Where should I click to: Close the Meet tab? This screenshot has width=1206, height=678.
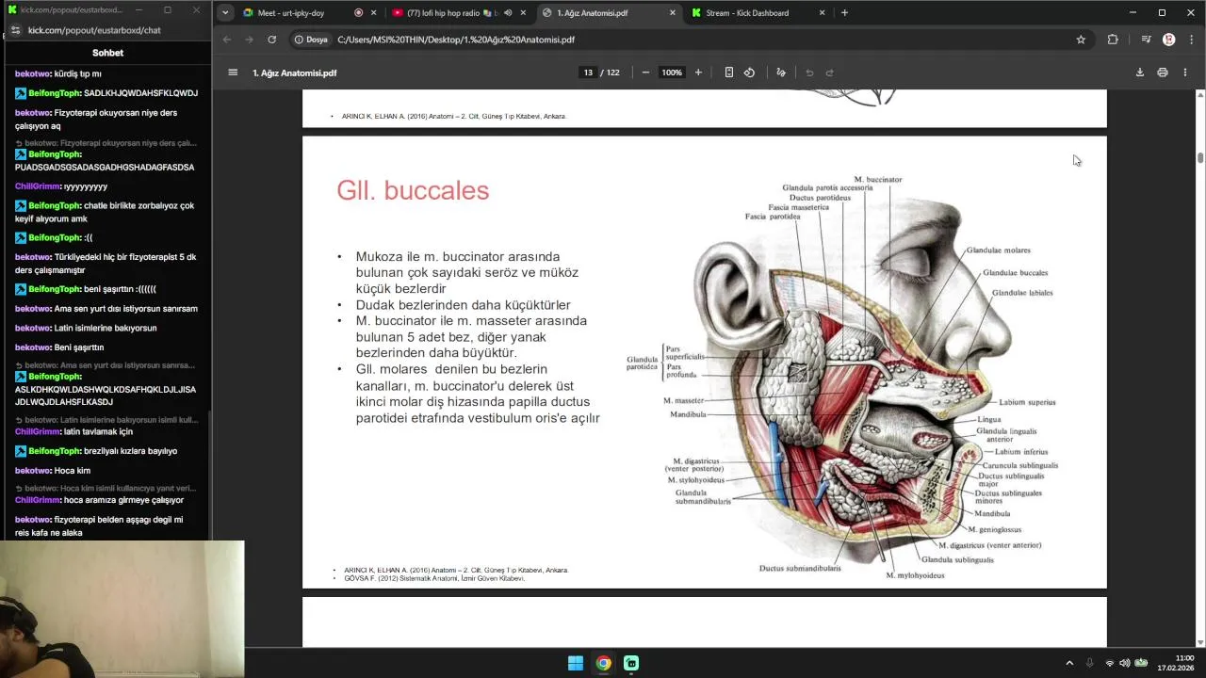(x=374, y=13)
